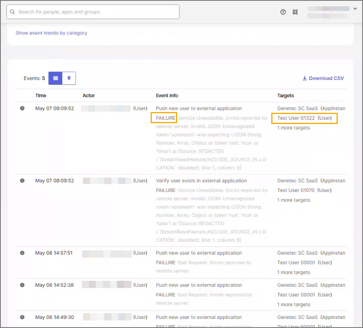Click the blurred actor of 14:57:51 event
This screenshot has height=328, width=363.
[107, 254]
